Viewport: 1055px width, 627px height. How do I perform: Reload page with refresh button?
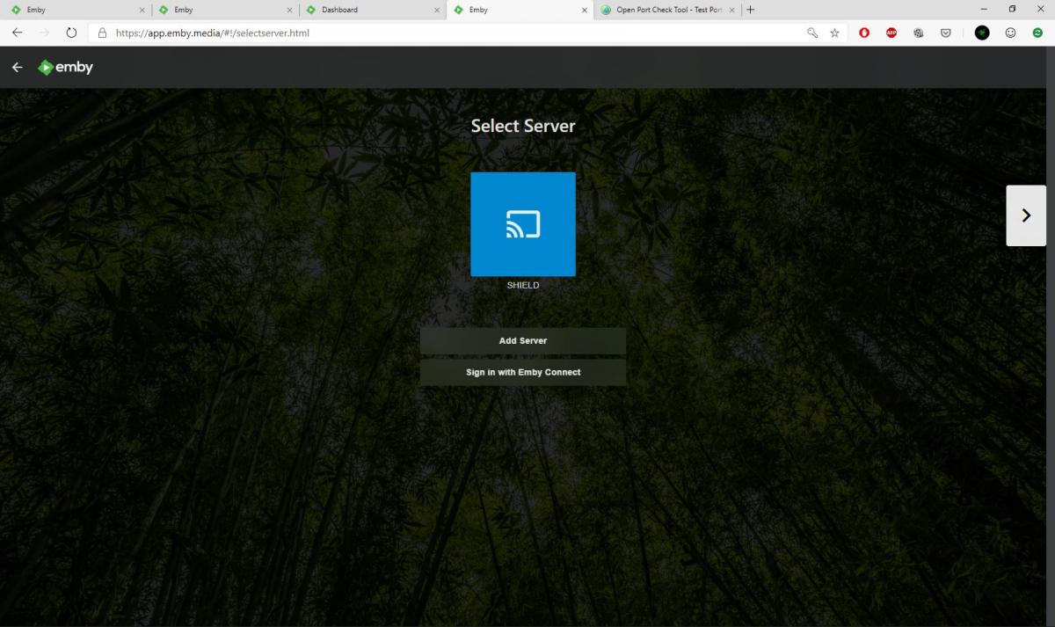coord(71,33)
